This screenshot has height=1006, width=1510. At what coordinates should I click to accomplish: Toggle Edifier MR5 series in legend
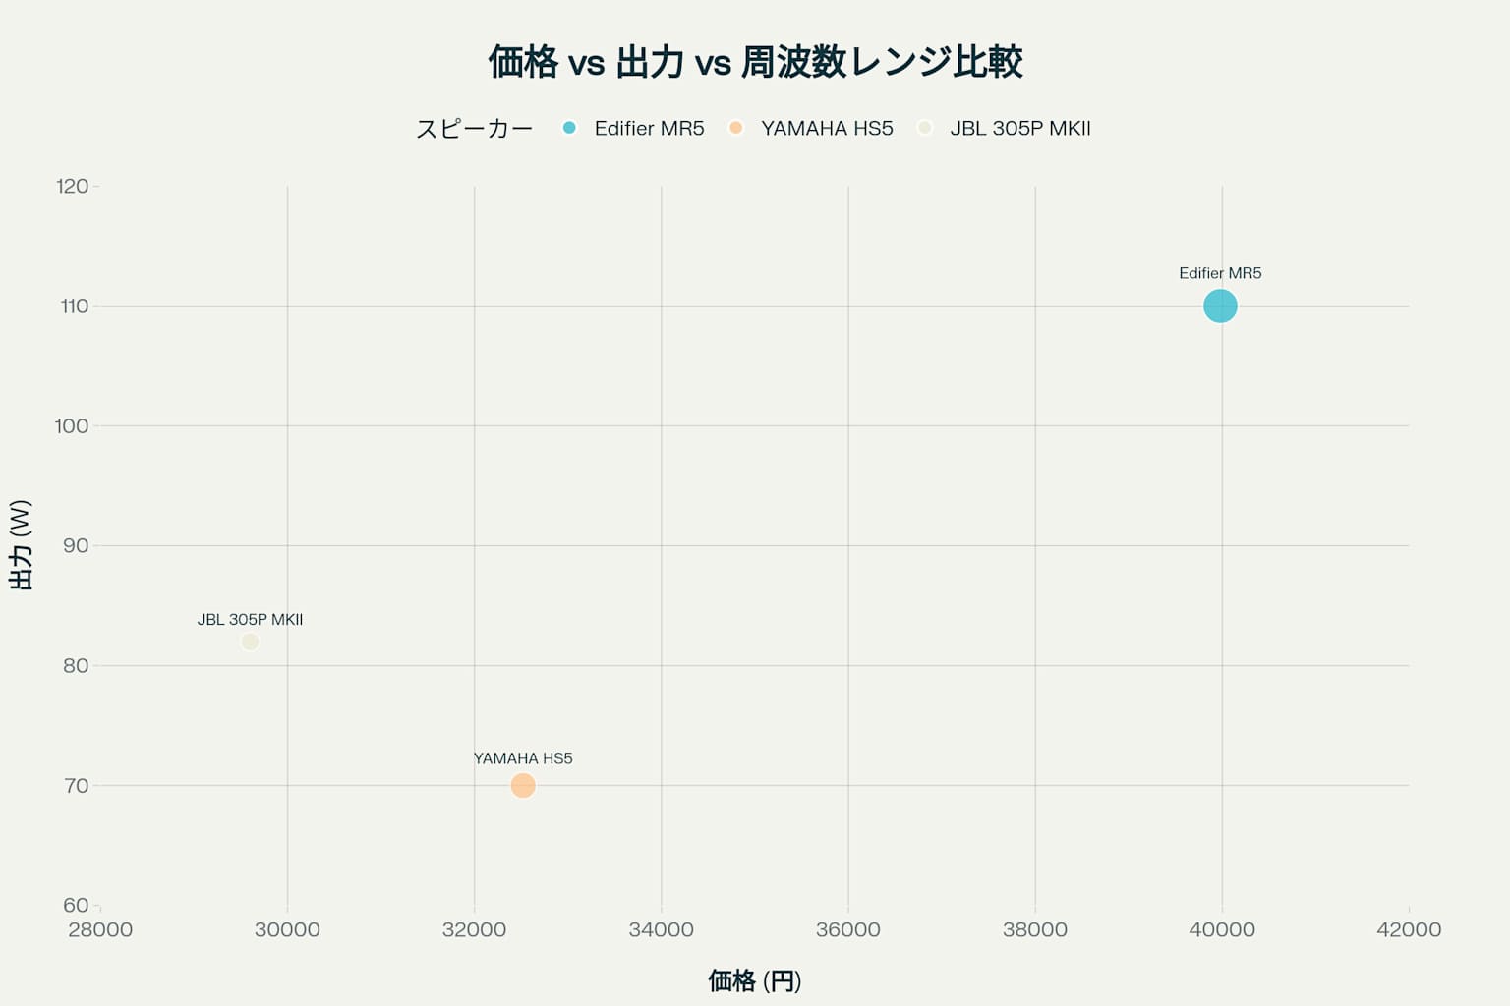coord(633,128)
